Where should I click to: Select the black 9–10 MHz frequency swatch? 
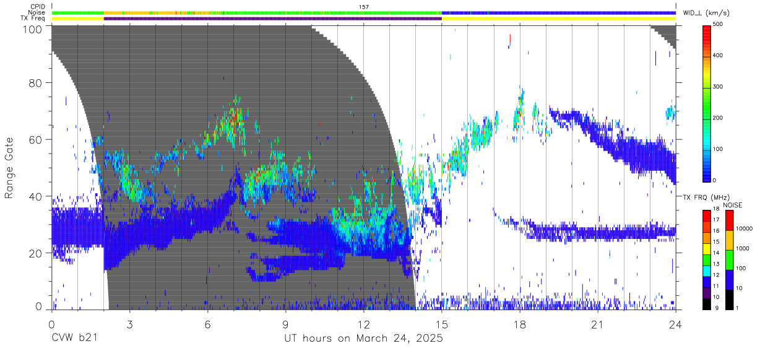pos(707,303)
